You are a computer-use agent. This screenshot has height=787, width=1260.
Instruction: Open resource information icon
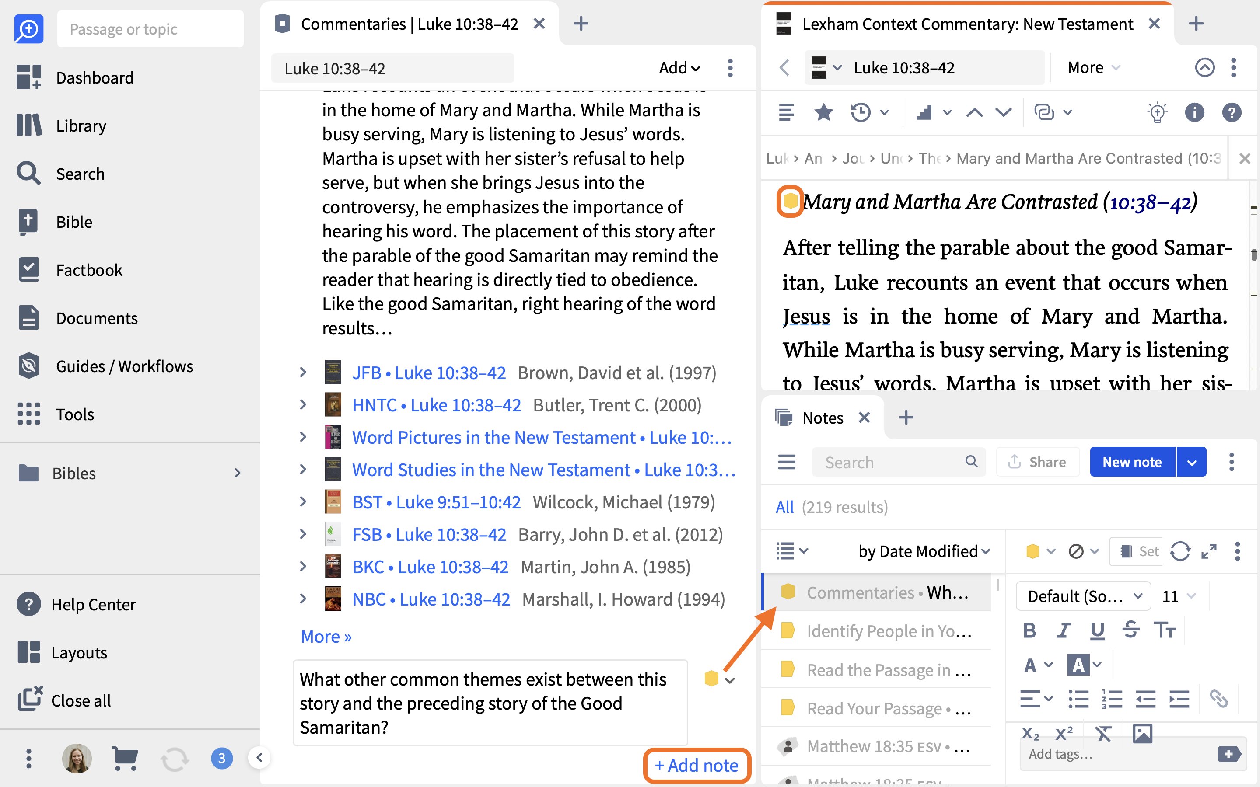pyautogui.click(x=1194, y=112)
